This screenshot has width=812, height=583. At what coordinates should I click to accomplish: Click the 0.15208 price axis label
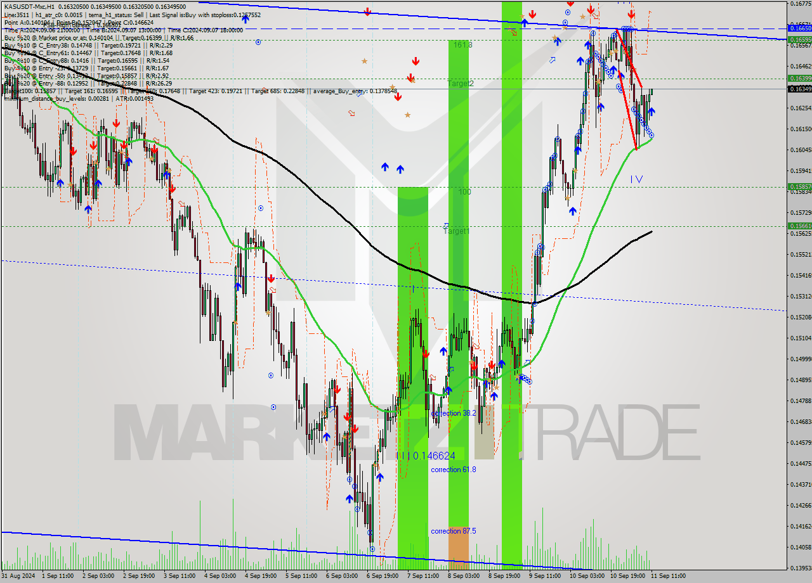[x=801, y=317]
